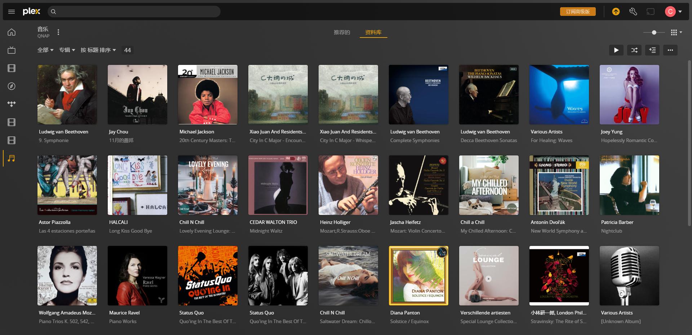Click the Verschillende artiesten artist link
Viewport: 692px width, 335px height.
point(485,313)
